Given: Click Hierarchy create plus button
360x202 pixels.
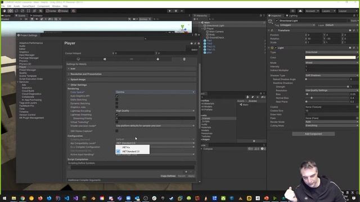Looking at the screenshot, I should [195, 19].
